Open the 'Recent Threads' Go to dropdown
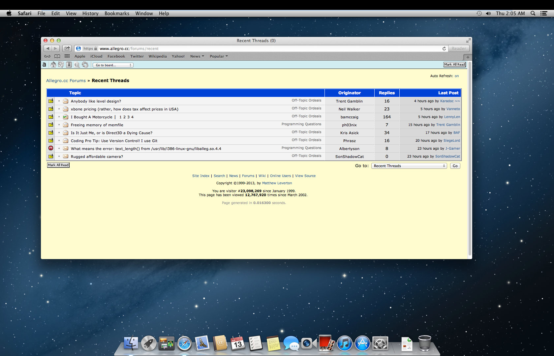The width and height of the screenshot is (554, 356). click(409, 166)
